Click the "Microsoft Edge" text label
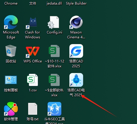The width and height of the screenshot is (137, 124). tap(11, 35)
